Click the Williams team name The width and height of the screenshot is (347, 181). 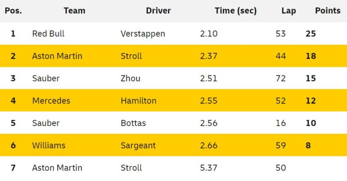pyautogui.click(x=49, y=145)
